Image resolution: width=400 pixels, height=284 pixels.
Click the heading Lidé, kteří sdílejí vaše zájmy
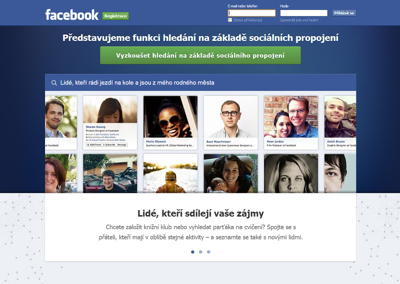(x=200, y=214)
